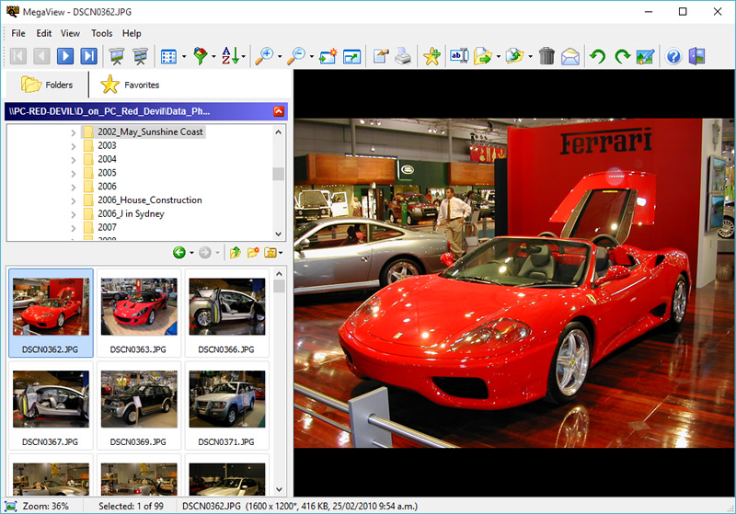Go up one folder level icon
The image size is (736, 514).
click(x=236, y=253)
